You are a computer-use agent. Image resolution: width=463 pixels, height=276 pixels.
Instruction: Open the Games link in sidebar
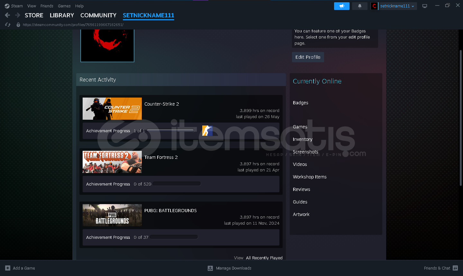pyautogui.click(x=300, y=127)
